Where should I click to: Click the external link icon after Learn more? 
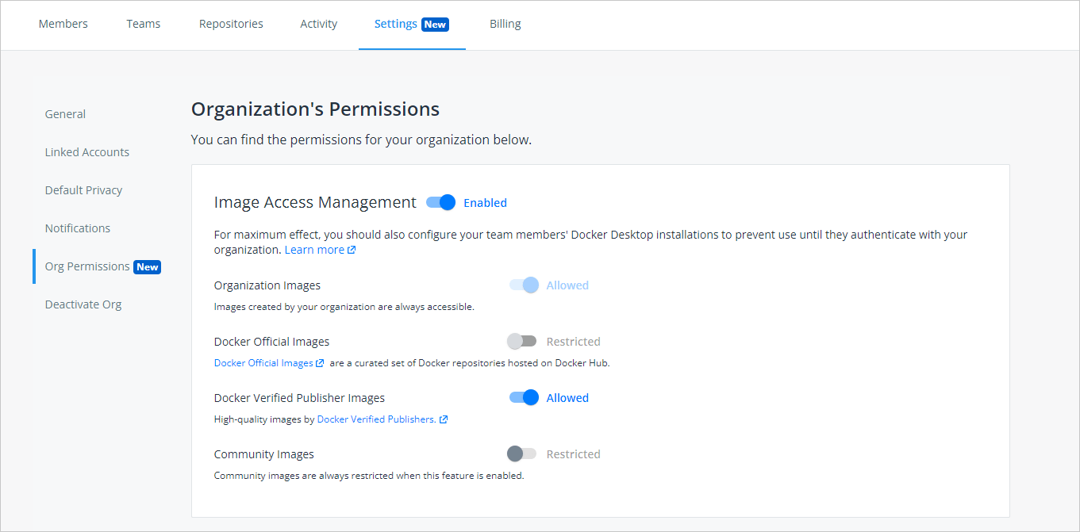[x=352, y=249]
